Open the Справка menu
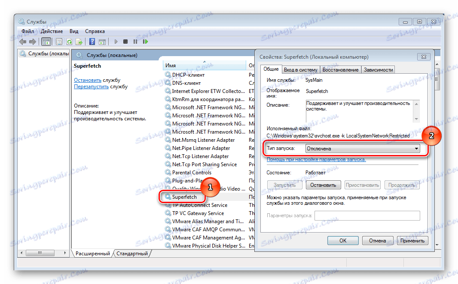The height and width of the screenshot is (284, 458). 95,31
